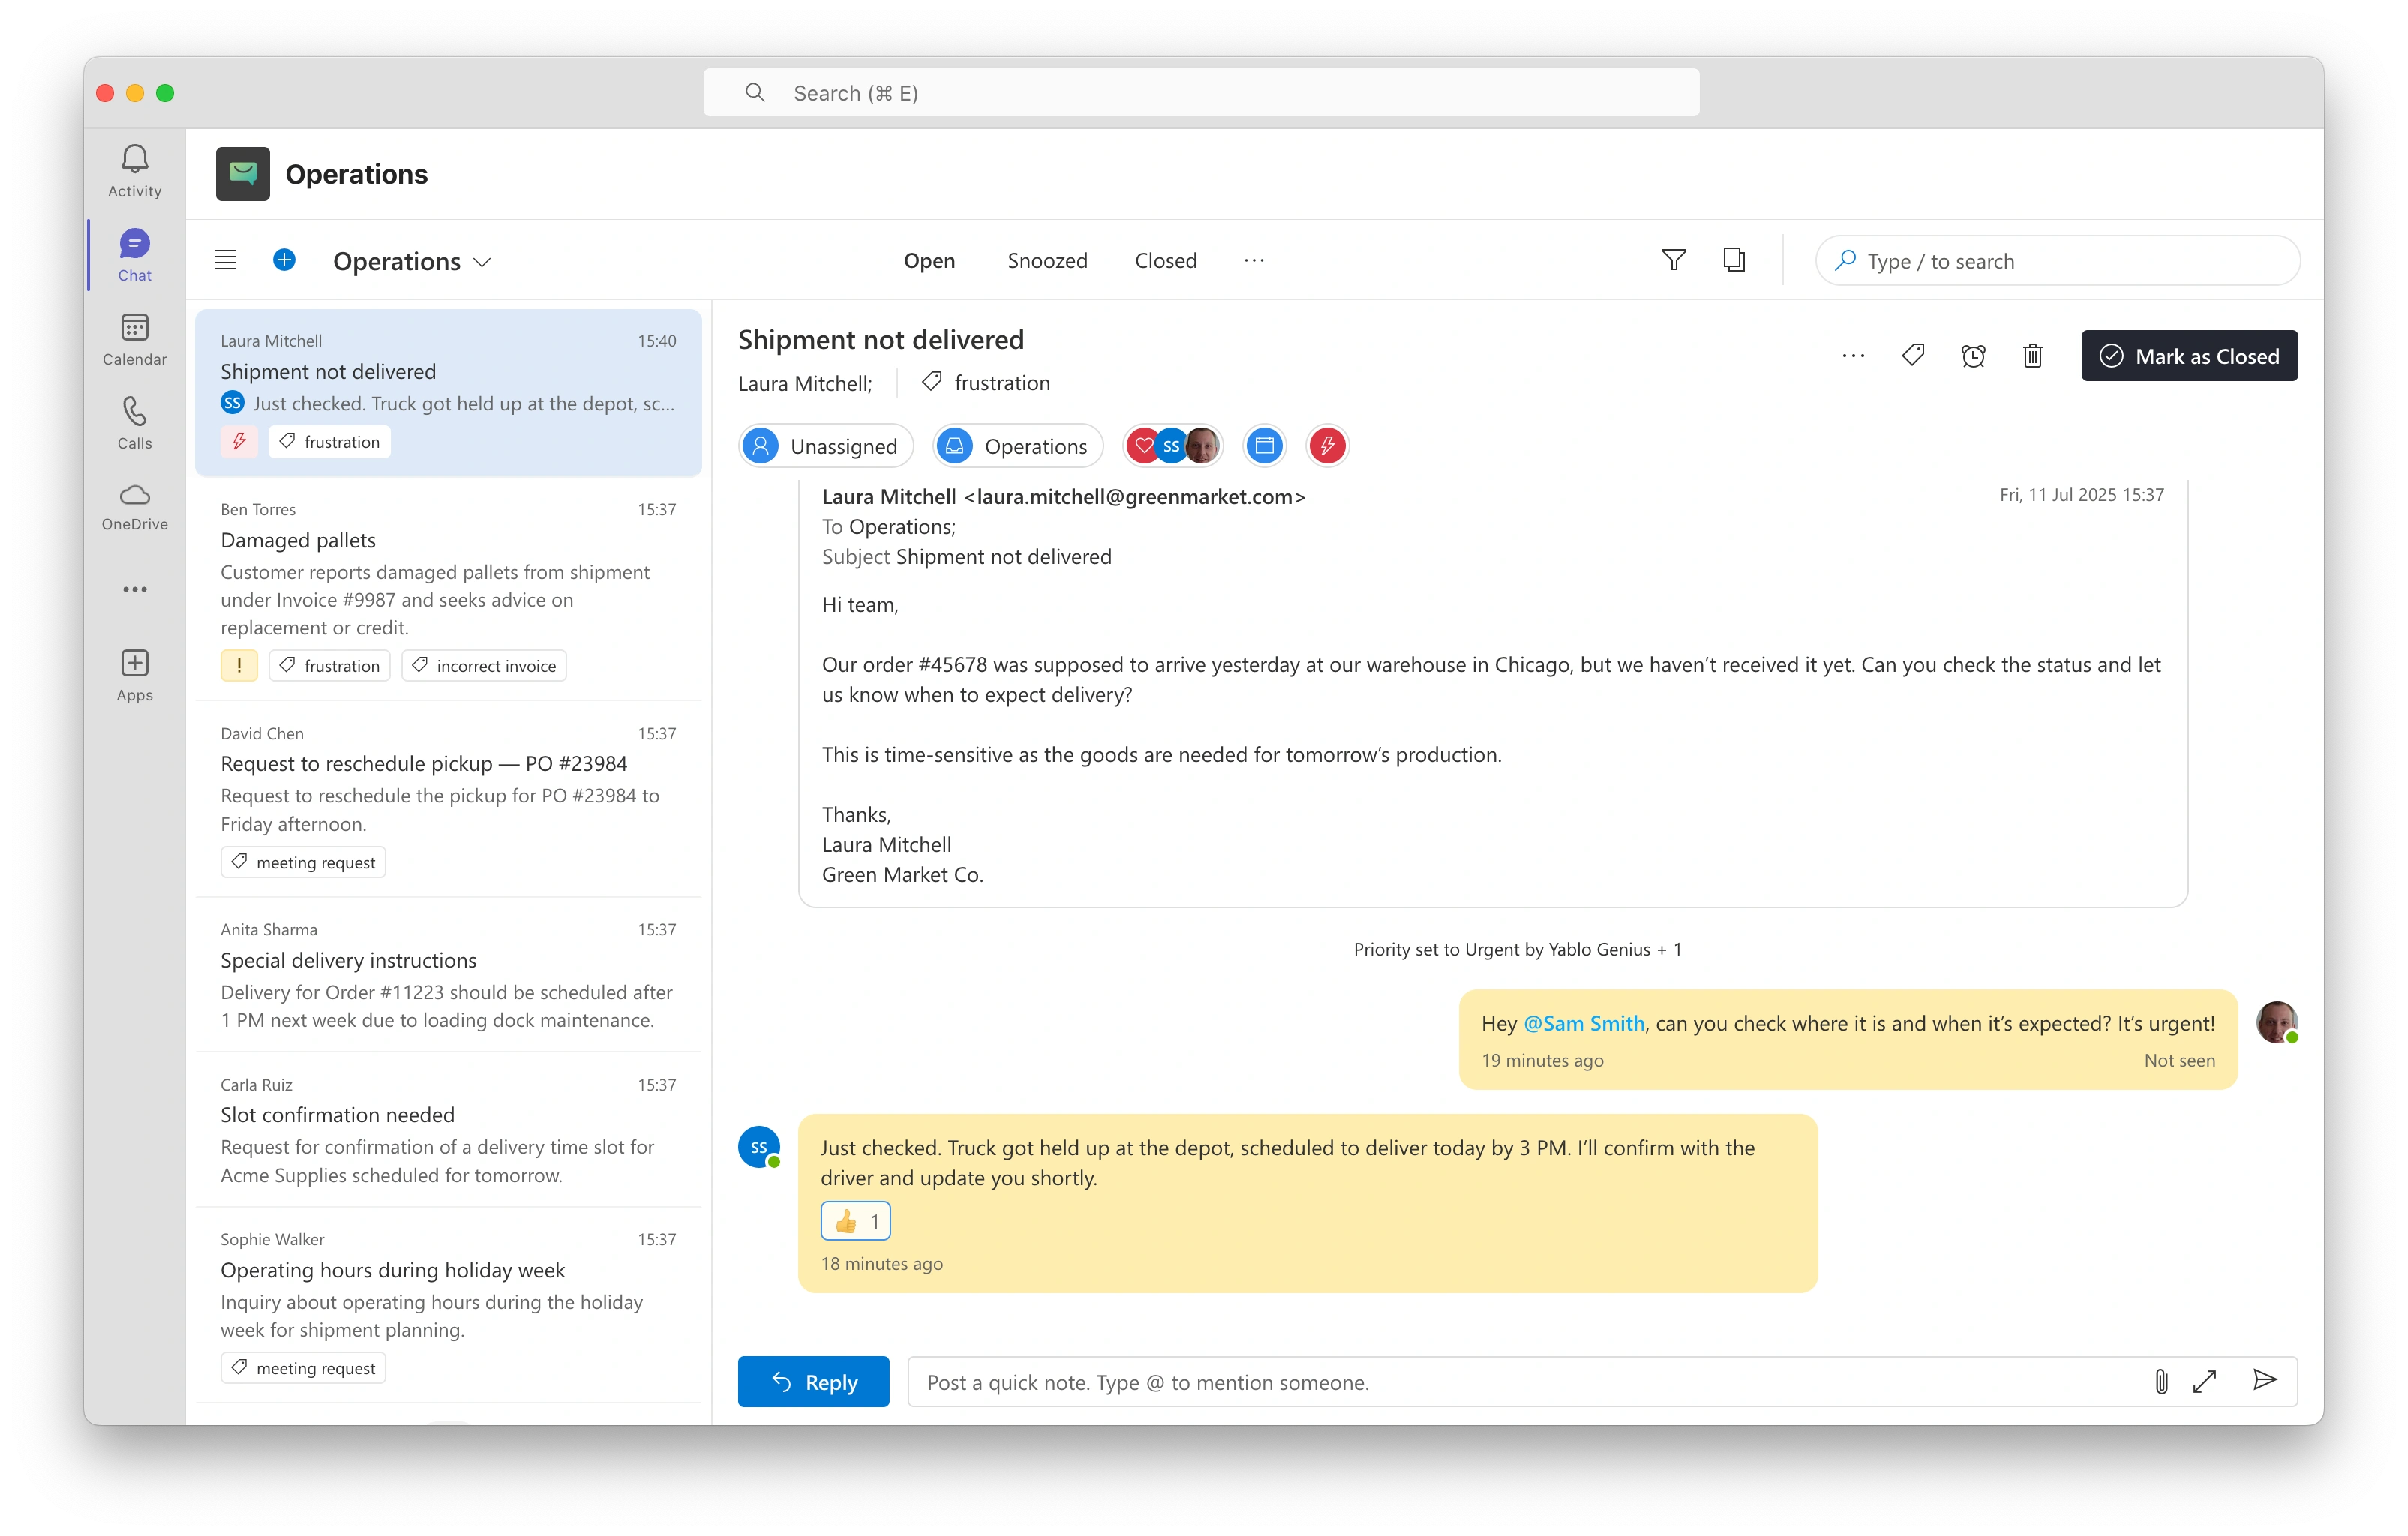This screenshot has height=1536, width=2408.
Task: Click the trash delete conversation icon
Action: pos(2032,356)
